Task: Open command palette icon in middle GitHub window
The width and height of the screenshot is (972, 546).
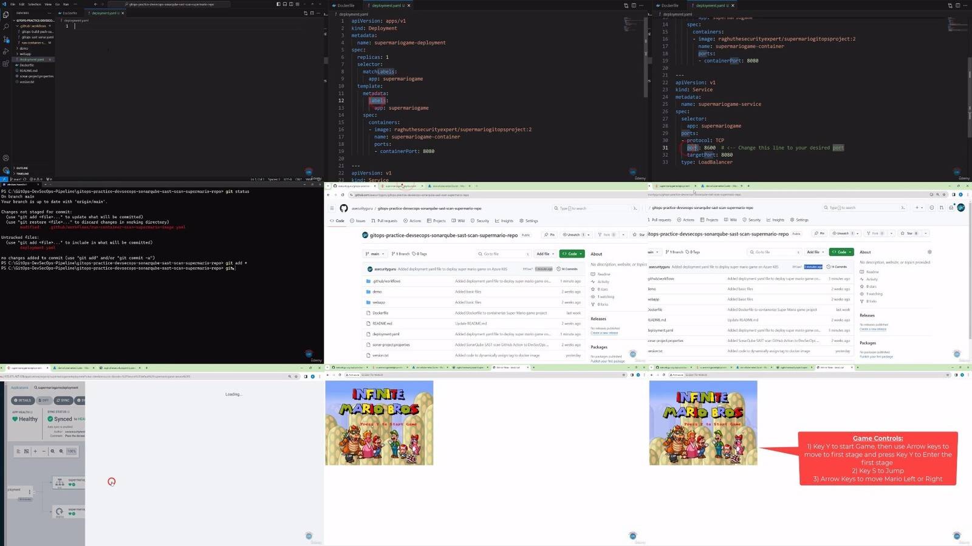Action: [x=635, y=208]
